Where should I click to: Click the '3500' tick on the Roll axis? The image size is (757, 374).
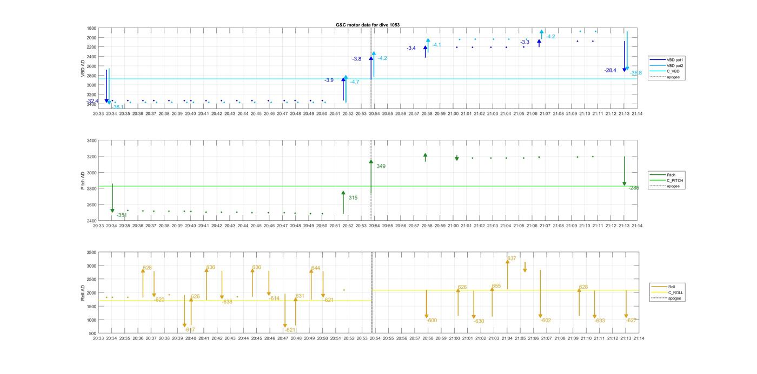tap(91, 252)
